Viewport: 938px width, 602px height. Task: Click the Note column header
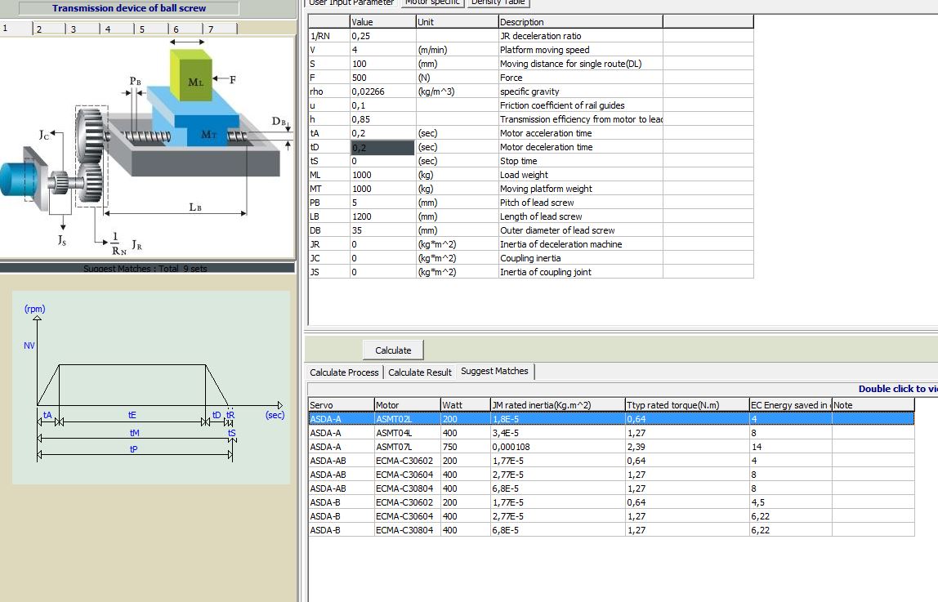tap(873, 404)
